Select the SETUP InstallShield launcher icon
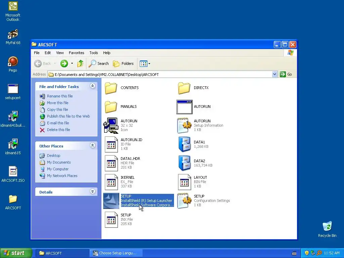Image resolution: width=344 pixels, height=258 pixels. click(111, 201)
